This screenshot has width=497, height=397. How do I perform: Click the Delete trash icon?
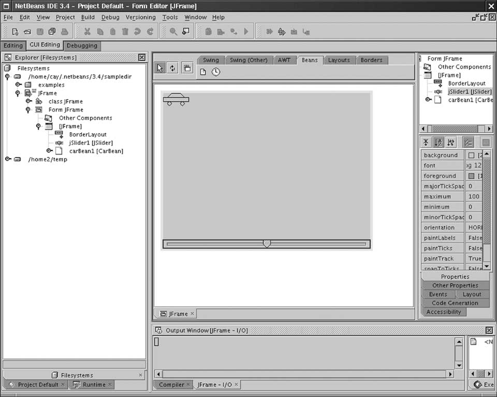pos(125,32)
